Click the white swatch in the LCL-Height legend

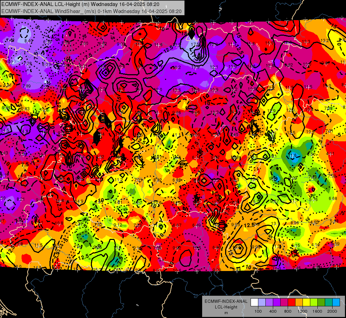tap(254, 302)
